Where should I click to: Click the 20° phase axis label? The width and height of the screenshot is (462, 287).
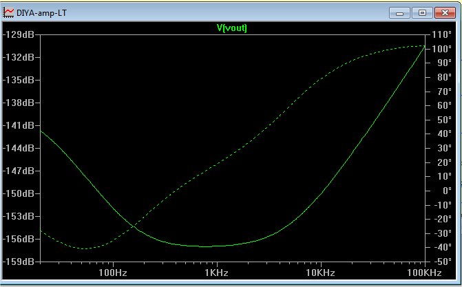(x=444, y=162)
